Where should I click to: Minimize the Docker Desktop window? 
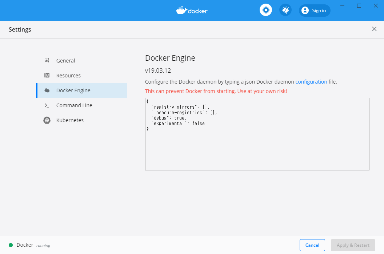pos(343,5)
